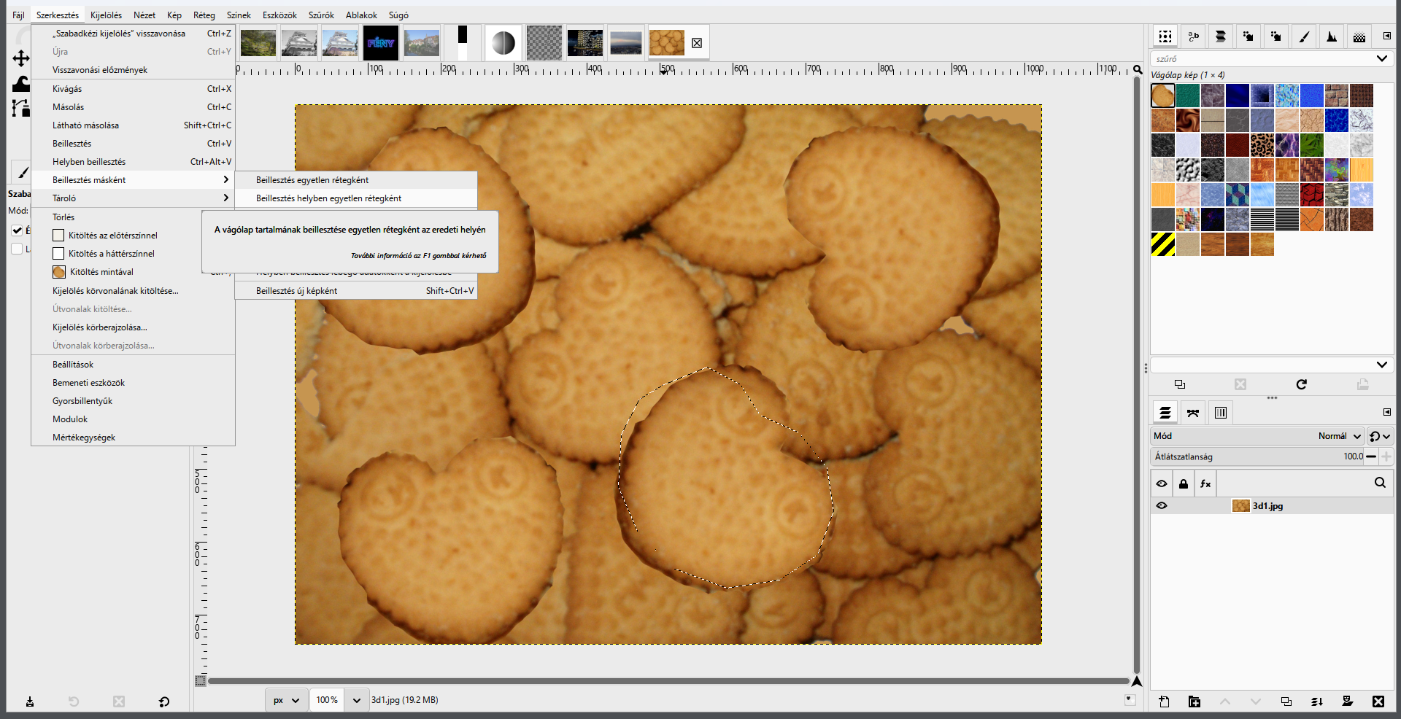
Task: Click the zoom magnifier at ruler corner
Action: coord(1138,70)
